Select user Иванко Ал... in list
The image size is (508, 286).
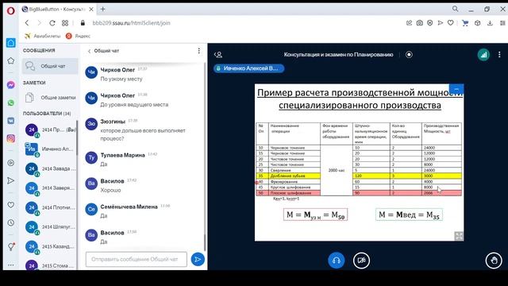50,149
